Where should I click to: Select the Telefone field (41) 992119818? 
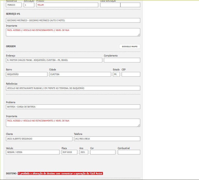pyautogui.click(x=107, y=139)
